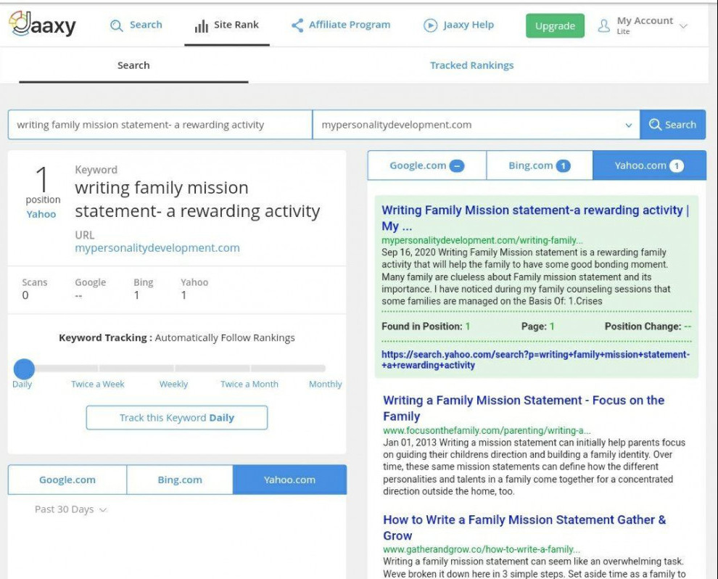718x579 pixels.
Task: Set tracking frequency to Monthly
Action: coord(325,384)
